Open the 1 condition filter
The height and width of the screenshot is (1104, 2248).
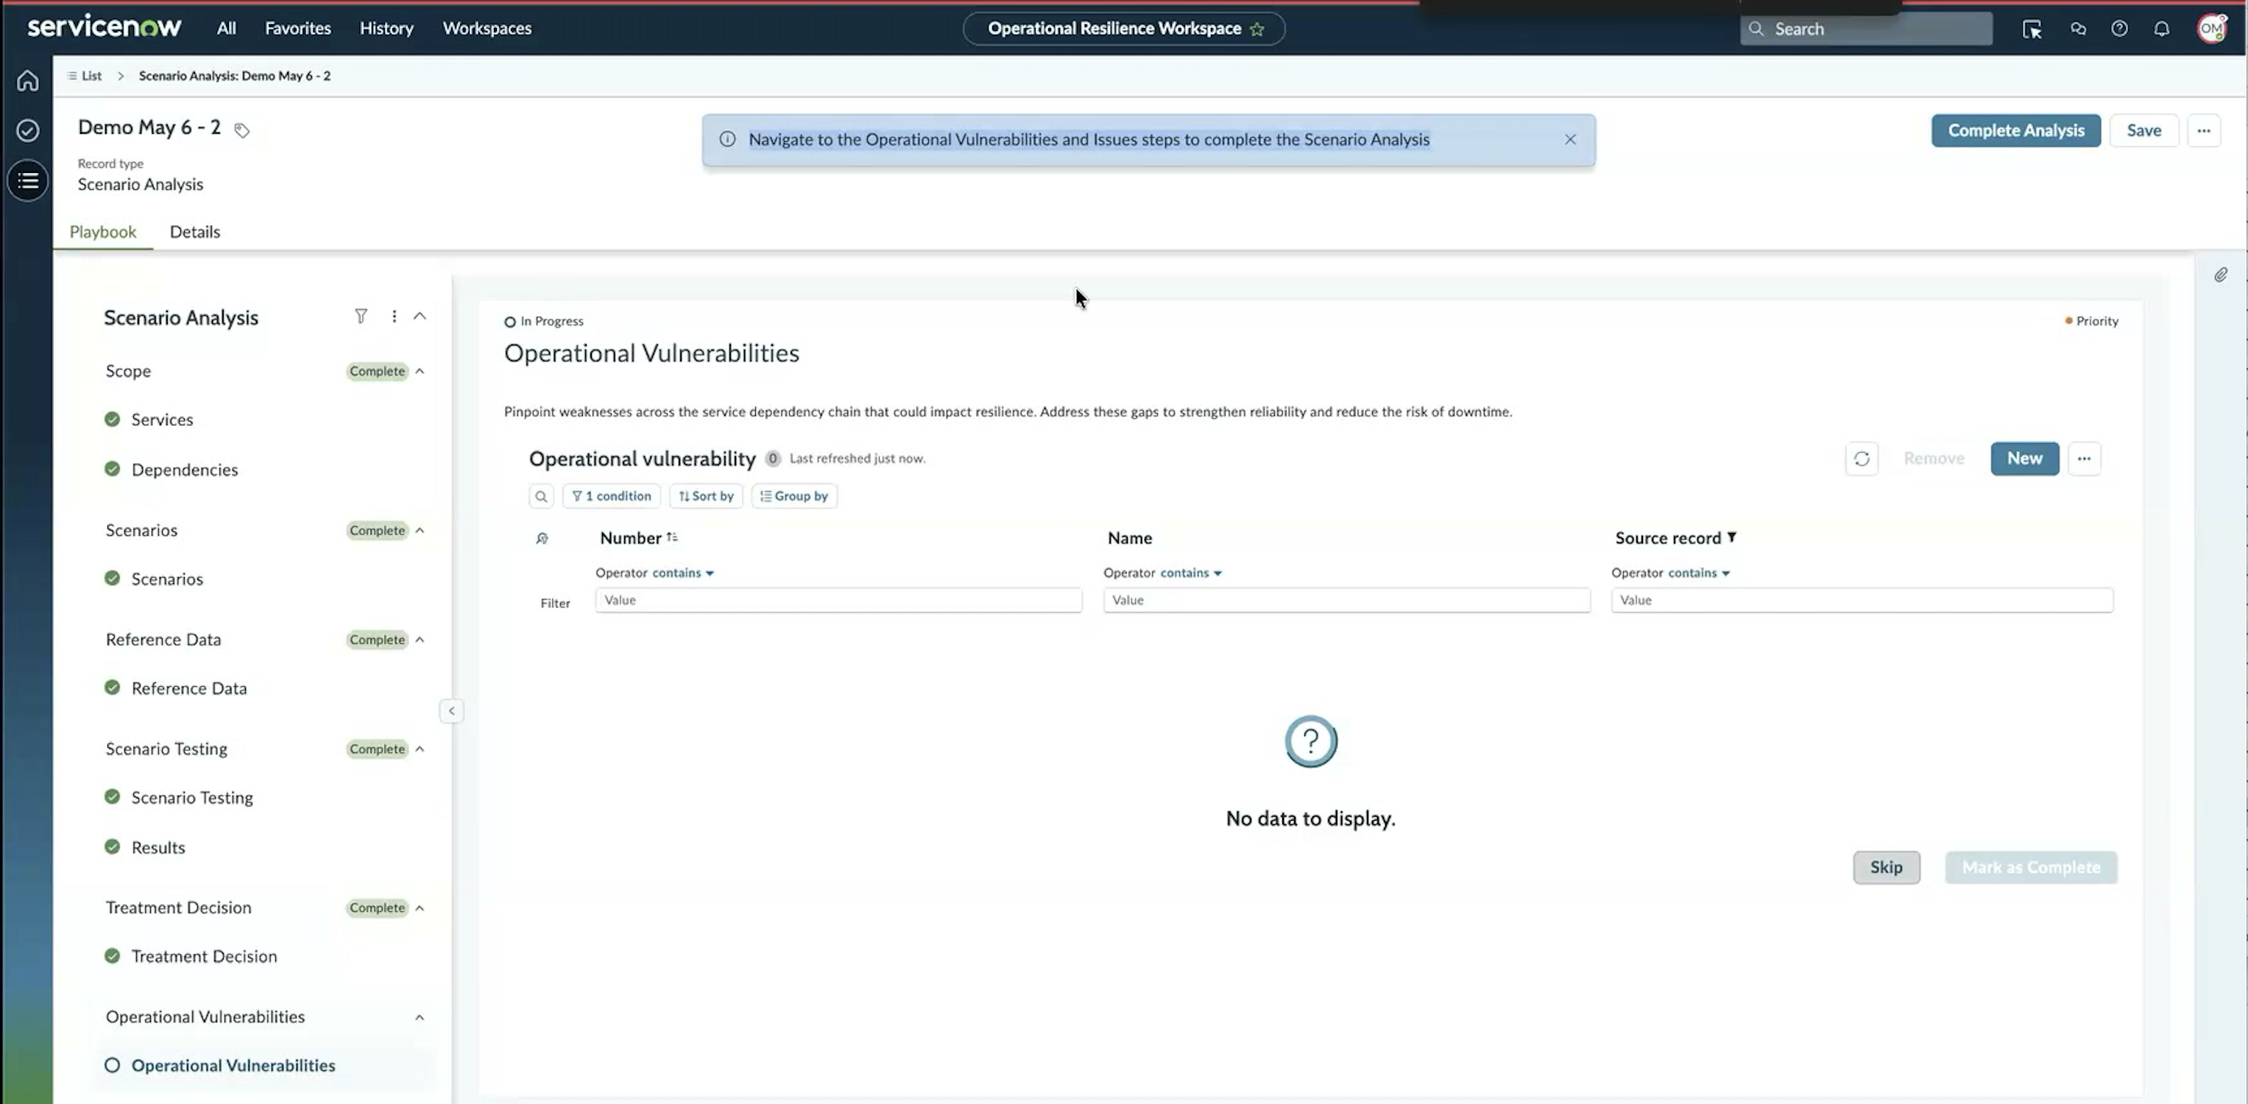tap(612, 496)
